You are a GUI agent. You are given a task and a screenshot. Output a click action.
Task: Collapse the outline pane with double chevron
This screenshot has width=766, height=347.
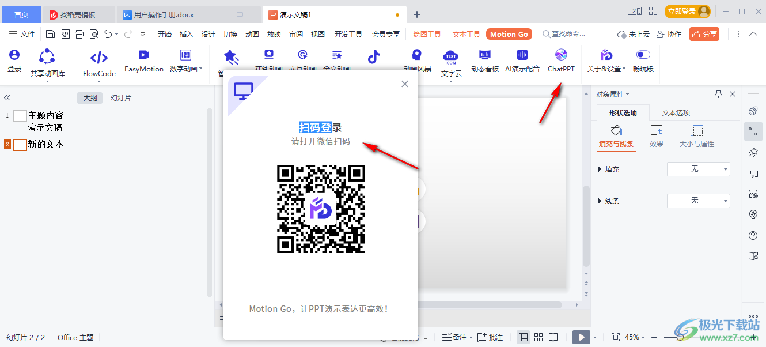(x=7, y=98)
